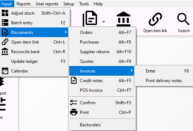Select Update ledger menu entry
The height and width of the screenshot is (131, 193).
(x=34, y=61)
